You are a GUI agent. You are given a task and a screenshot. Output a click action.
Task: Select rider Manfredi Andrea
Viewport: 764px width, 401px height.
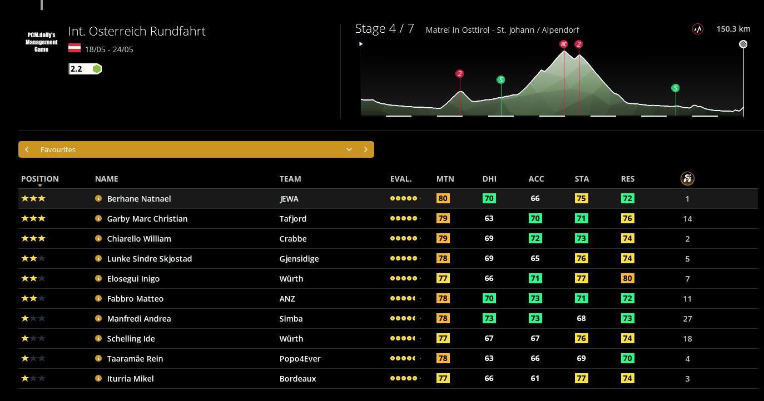(139, 319)
